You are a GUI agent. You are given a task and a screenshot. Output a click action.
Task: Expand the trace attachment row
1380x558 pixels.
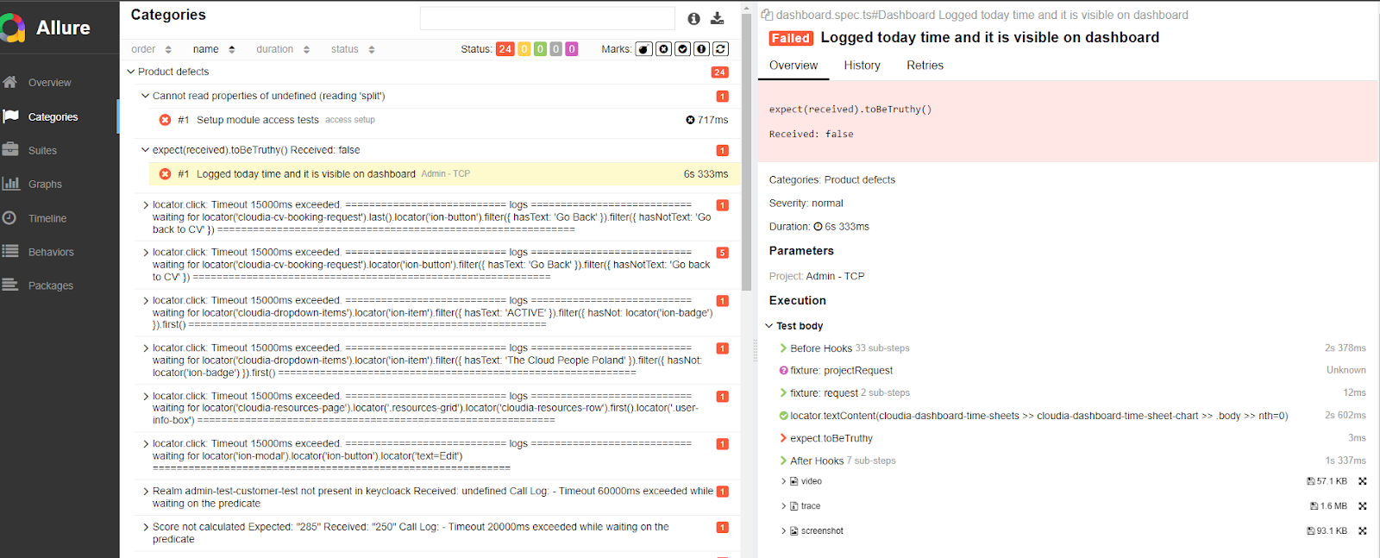click(784, 506)
